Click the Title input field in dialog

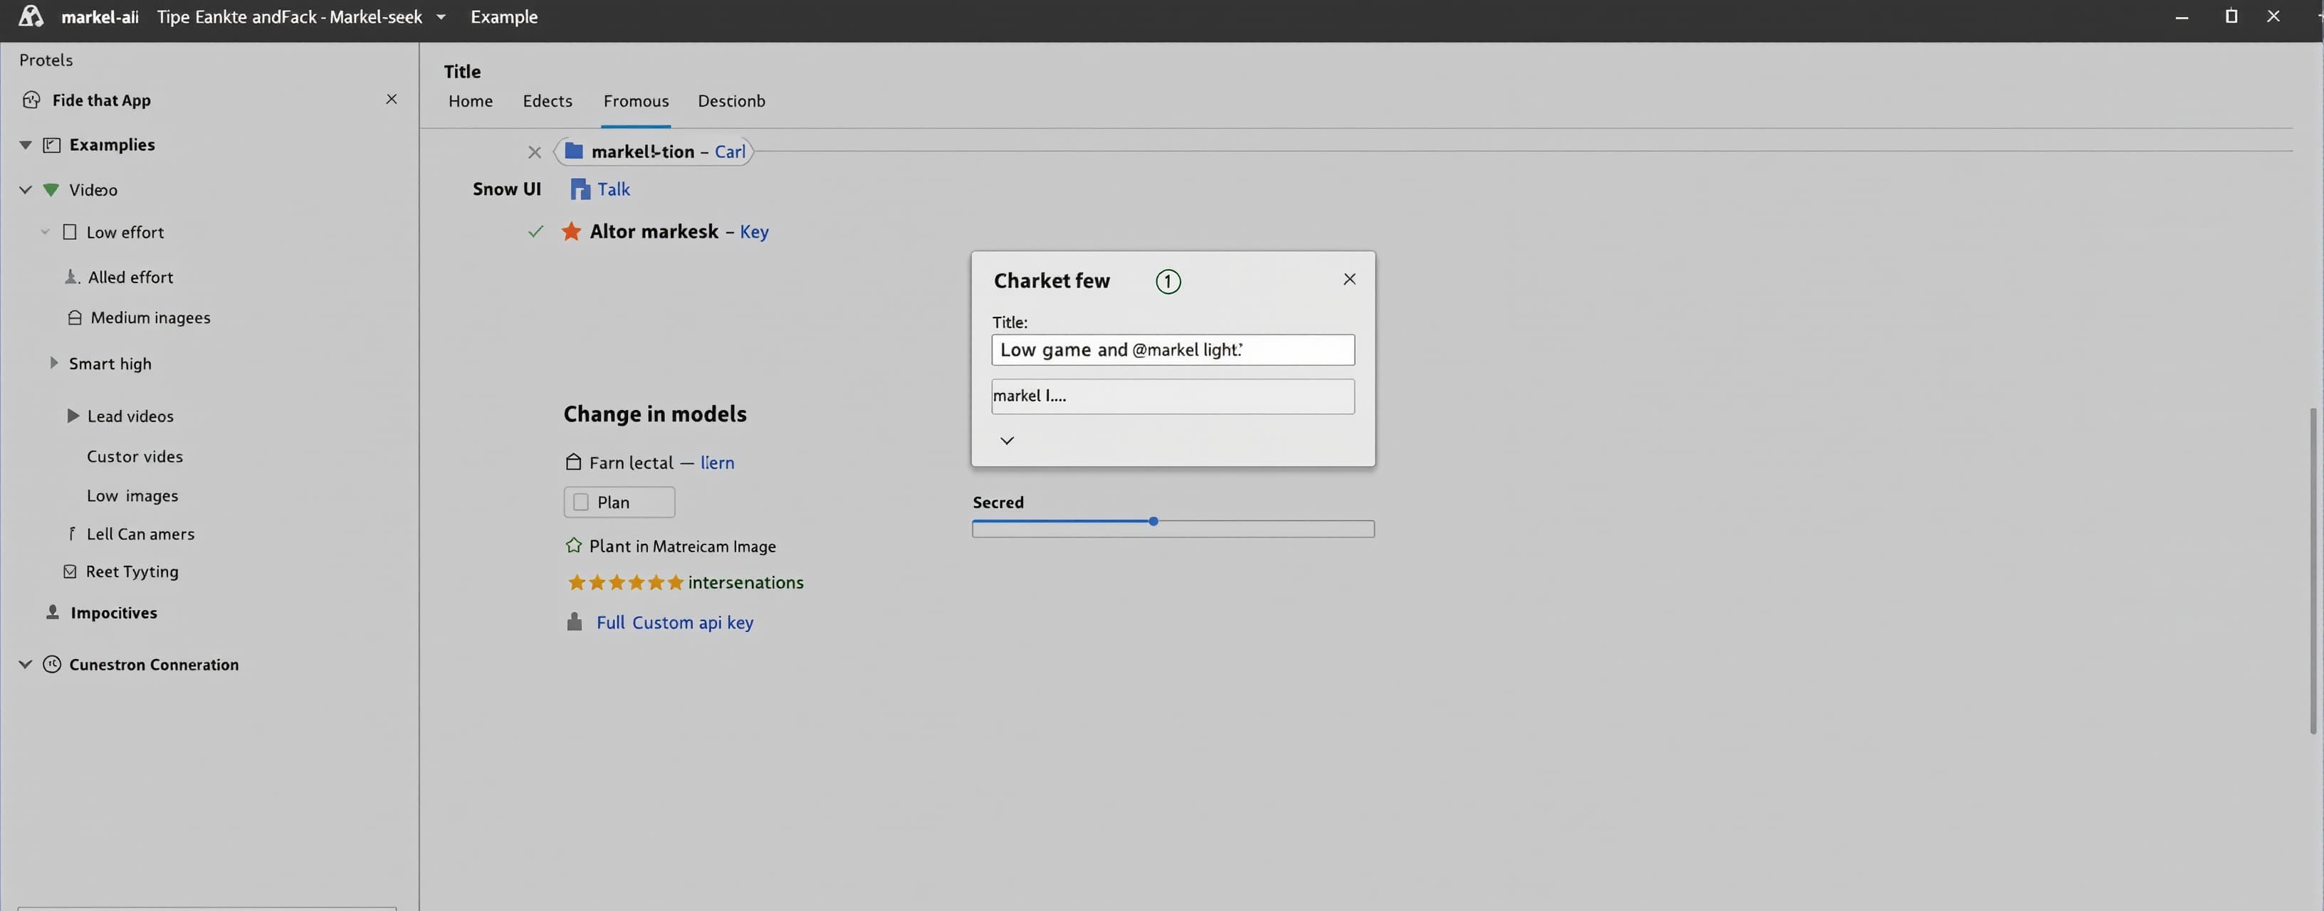(x=1173, y=350)
